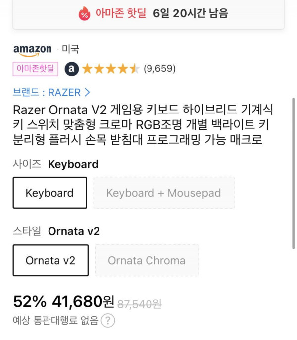Click the 41,680원 sale price

(83, 301)
